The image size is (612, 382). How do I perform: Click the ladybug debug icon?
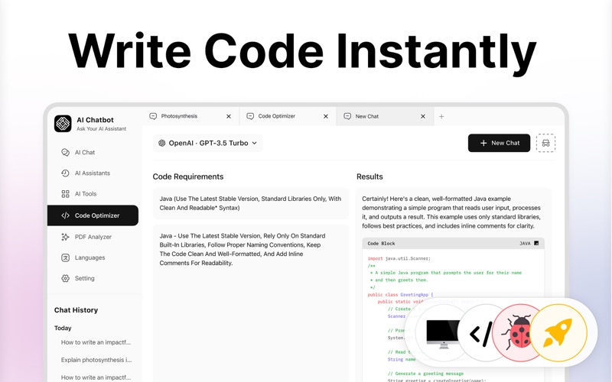517,332
